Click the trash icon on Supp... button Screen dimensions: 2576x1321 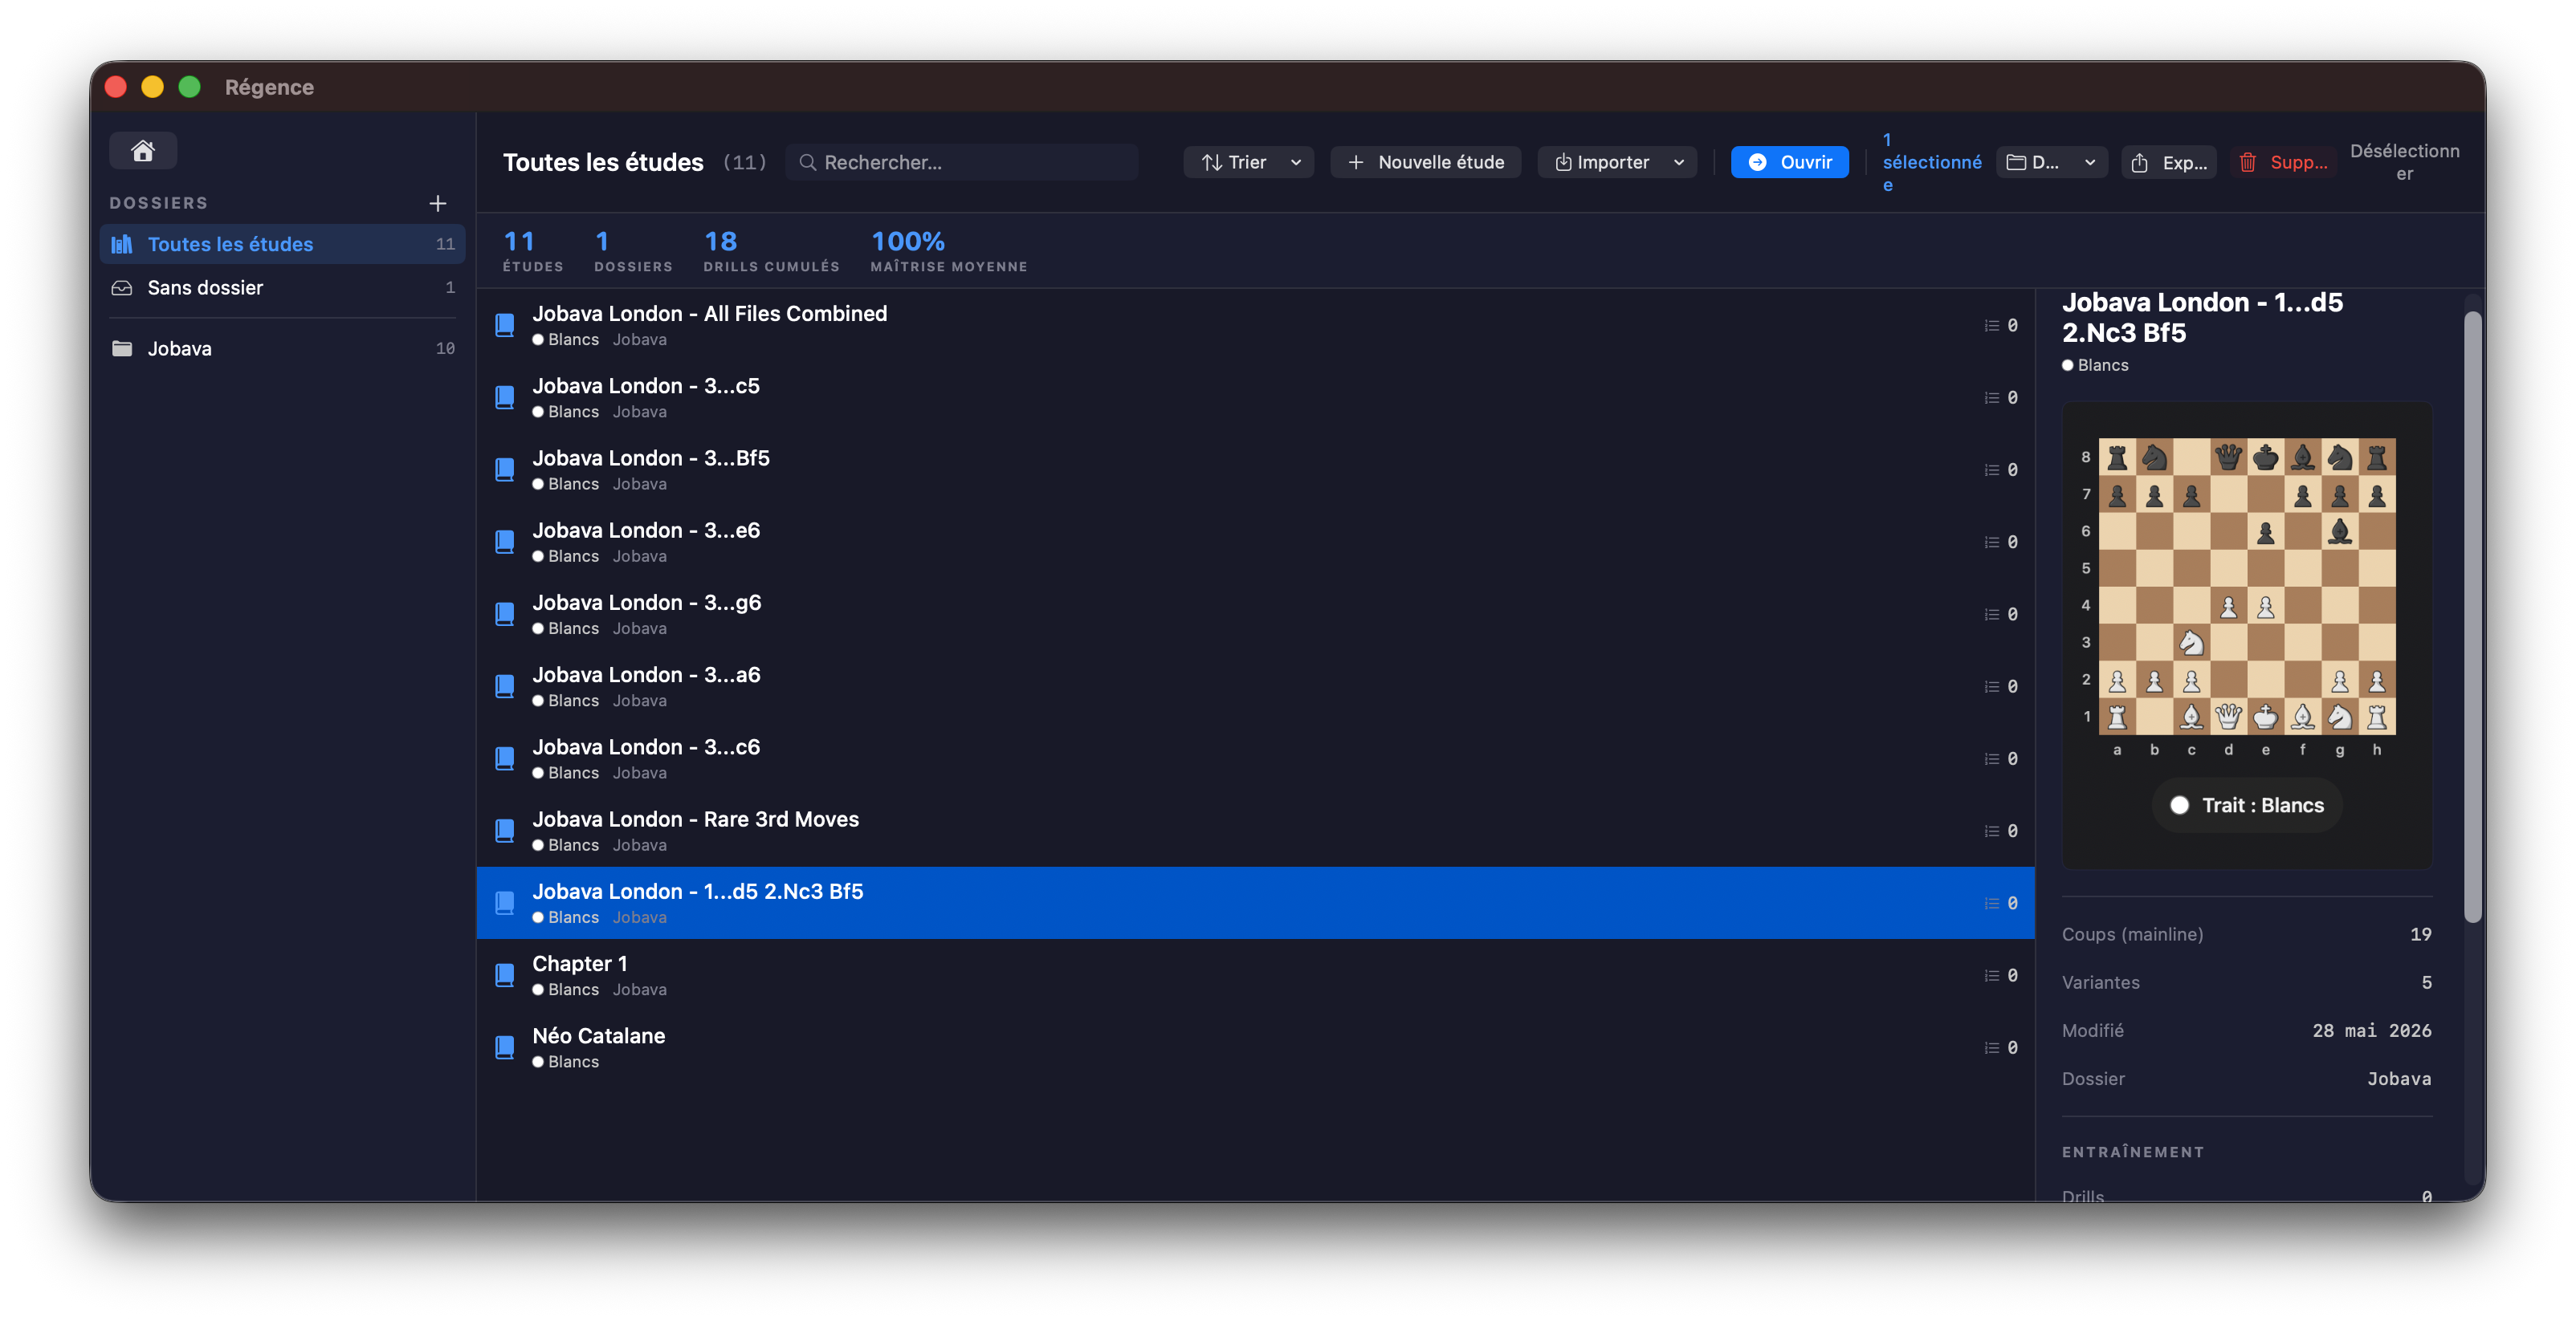point(2247,162)
